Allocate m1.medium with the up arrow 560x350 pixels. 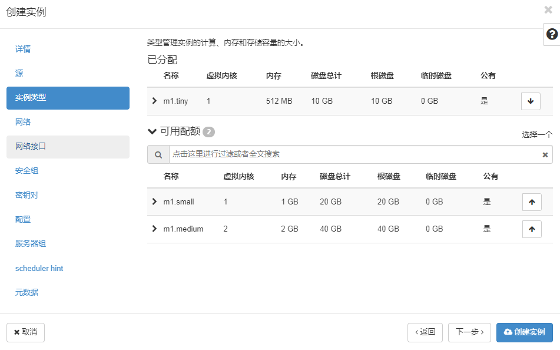click(x=532, y=229)
